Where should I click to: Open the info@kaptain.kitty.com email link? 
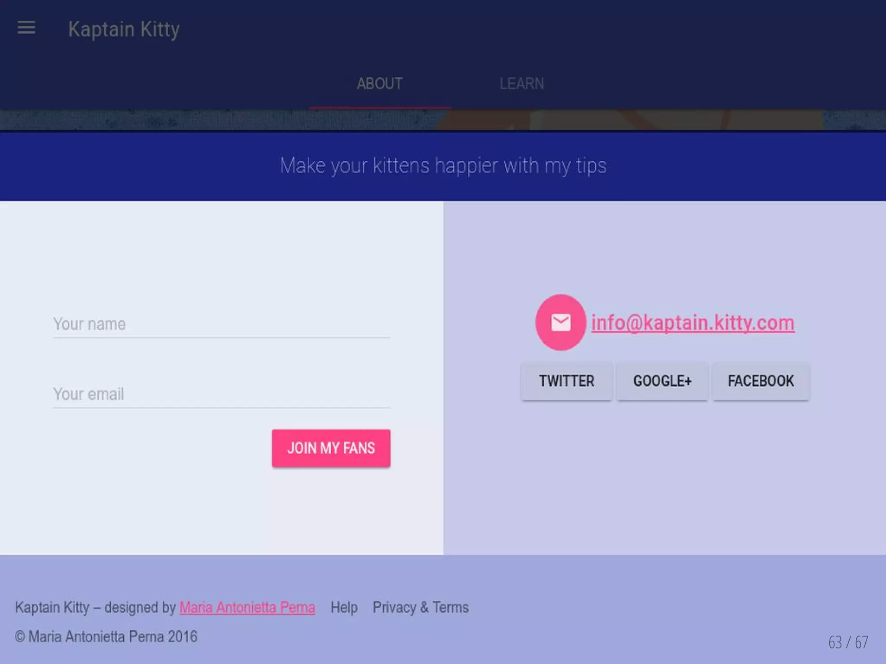(693, 323)
